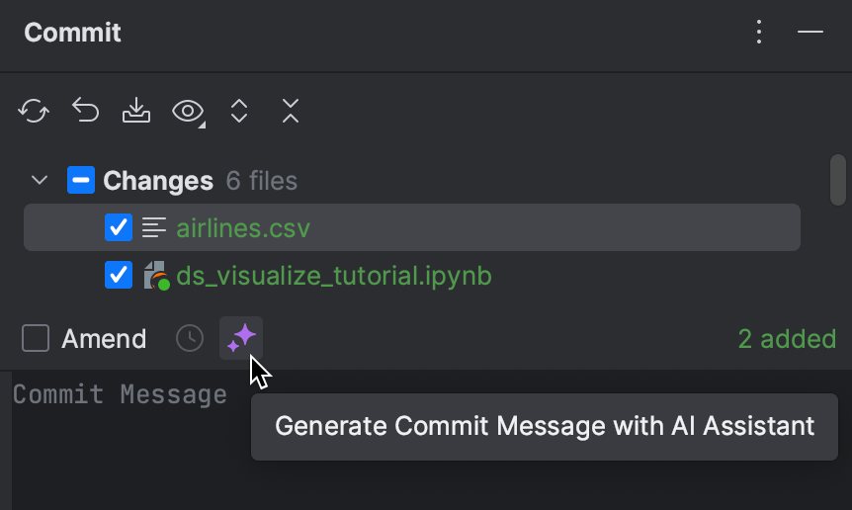This screenshot has width=852, height=510.
Task: Click the Shelve changes download icon
Action: [136, 111]
